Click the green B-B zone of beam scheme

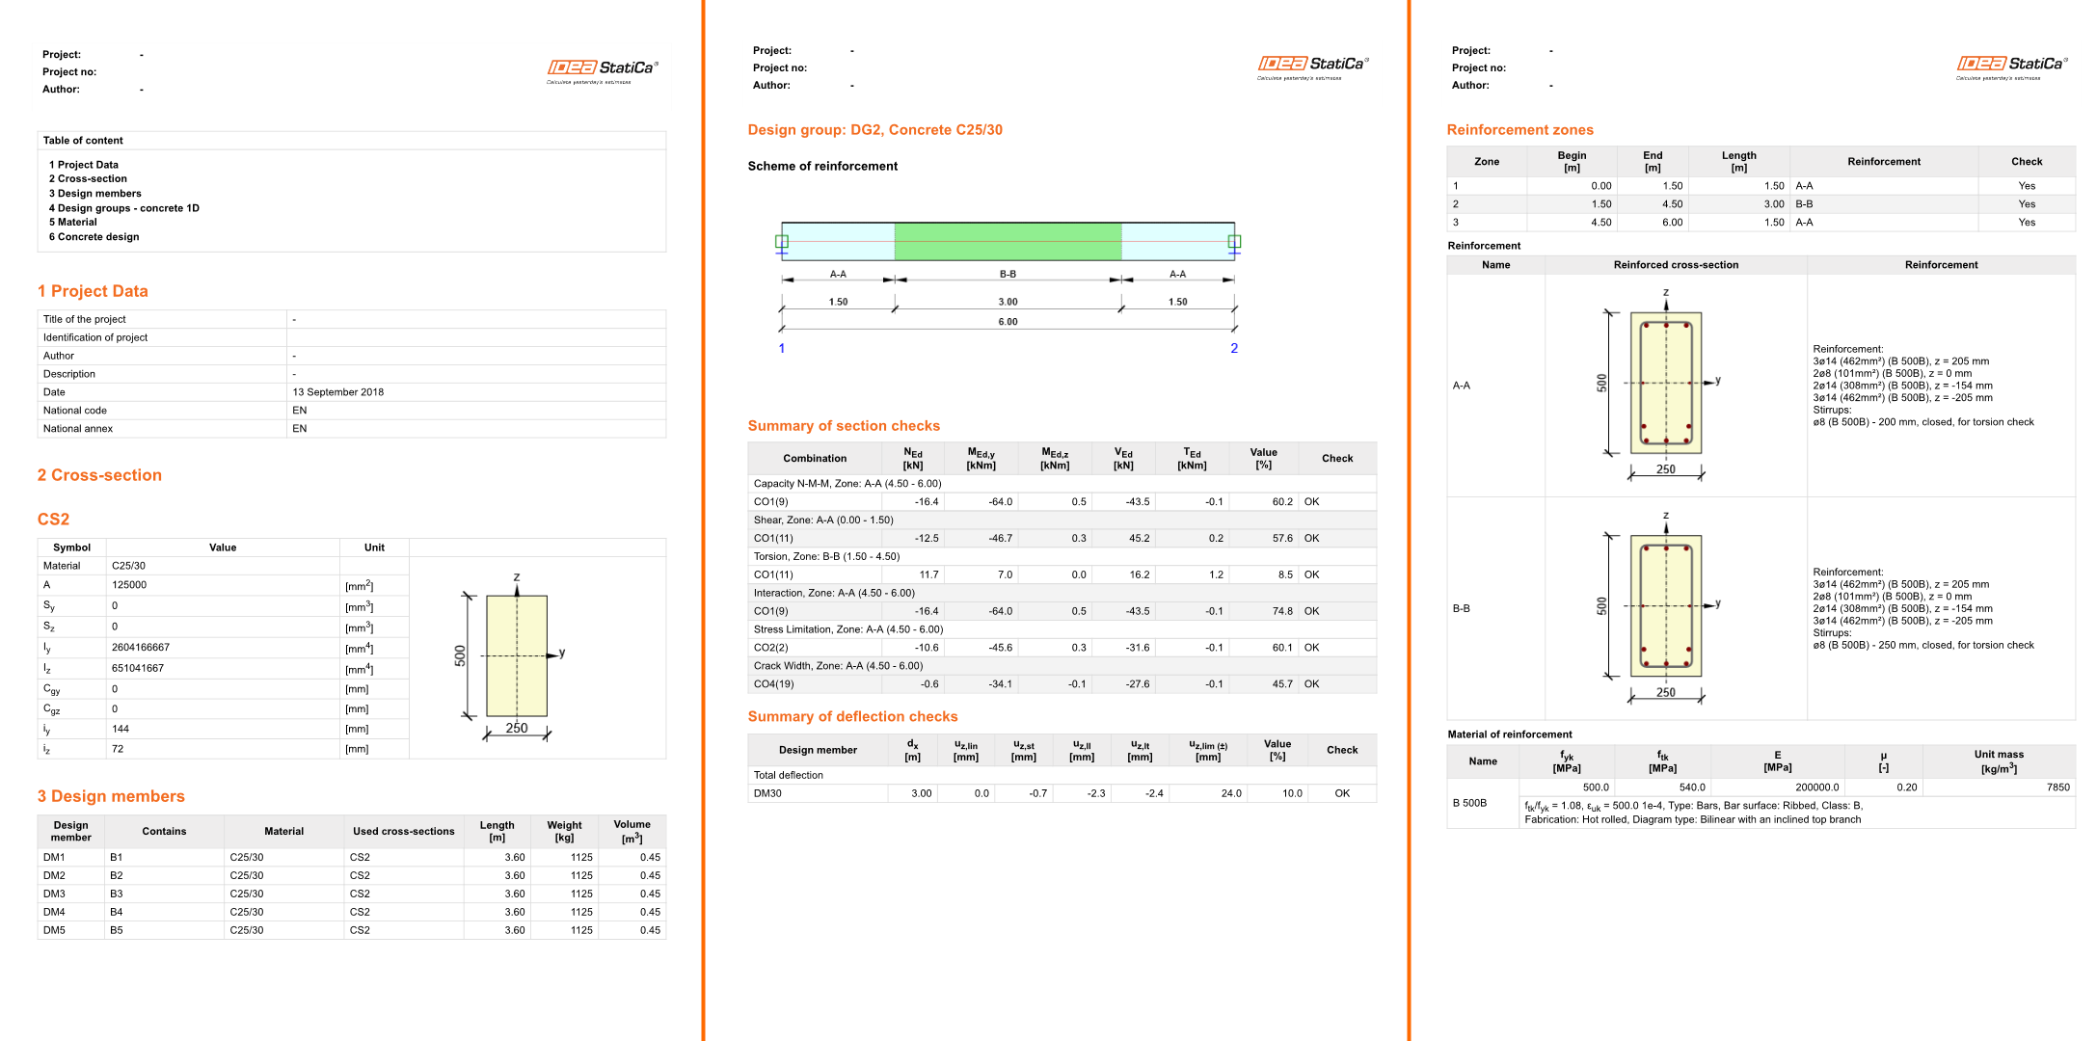tap(1008, 241)
